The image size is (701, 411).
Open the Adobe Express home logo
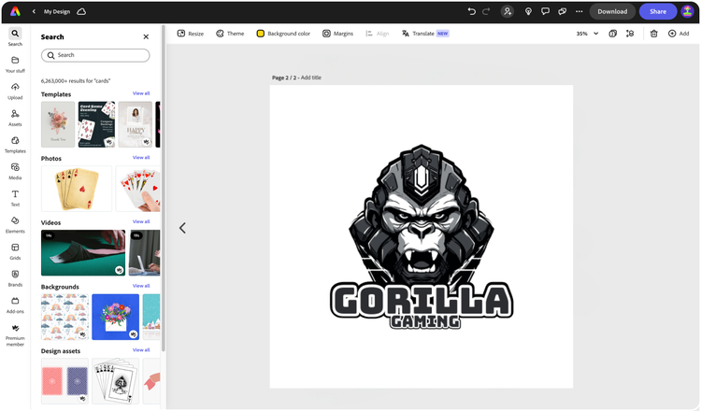pos(15,11)
